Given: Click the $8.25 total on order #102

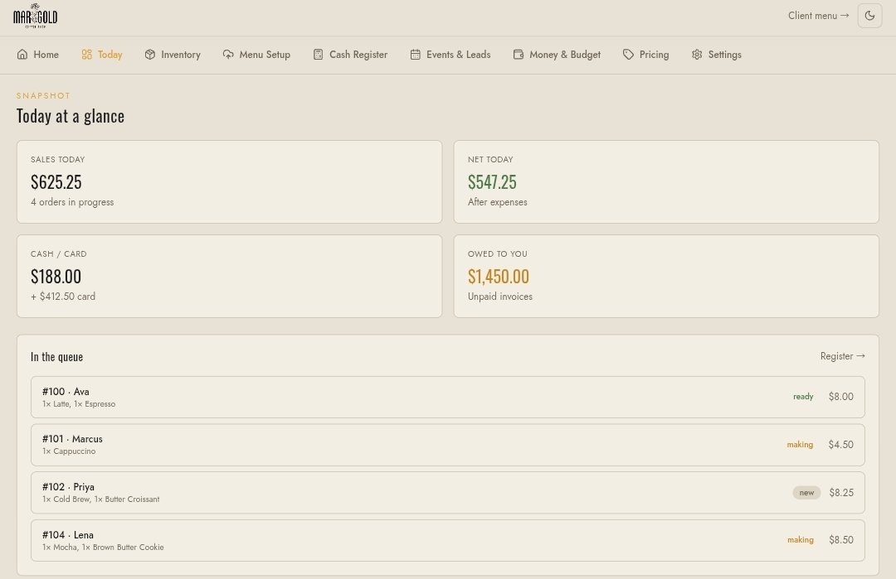Looking at the screenshot, I should (841, 492).
